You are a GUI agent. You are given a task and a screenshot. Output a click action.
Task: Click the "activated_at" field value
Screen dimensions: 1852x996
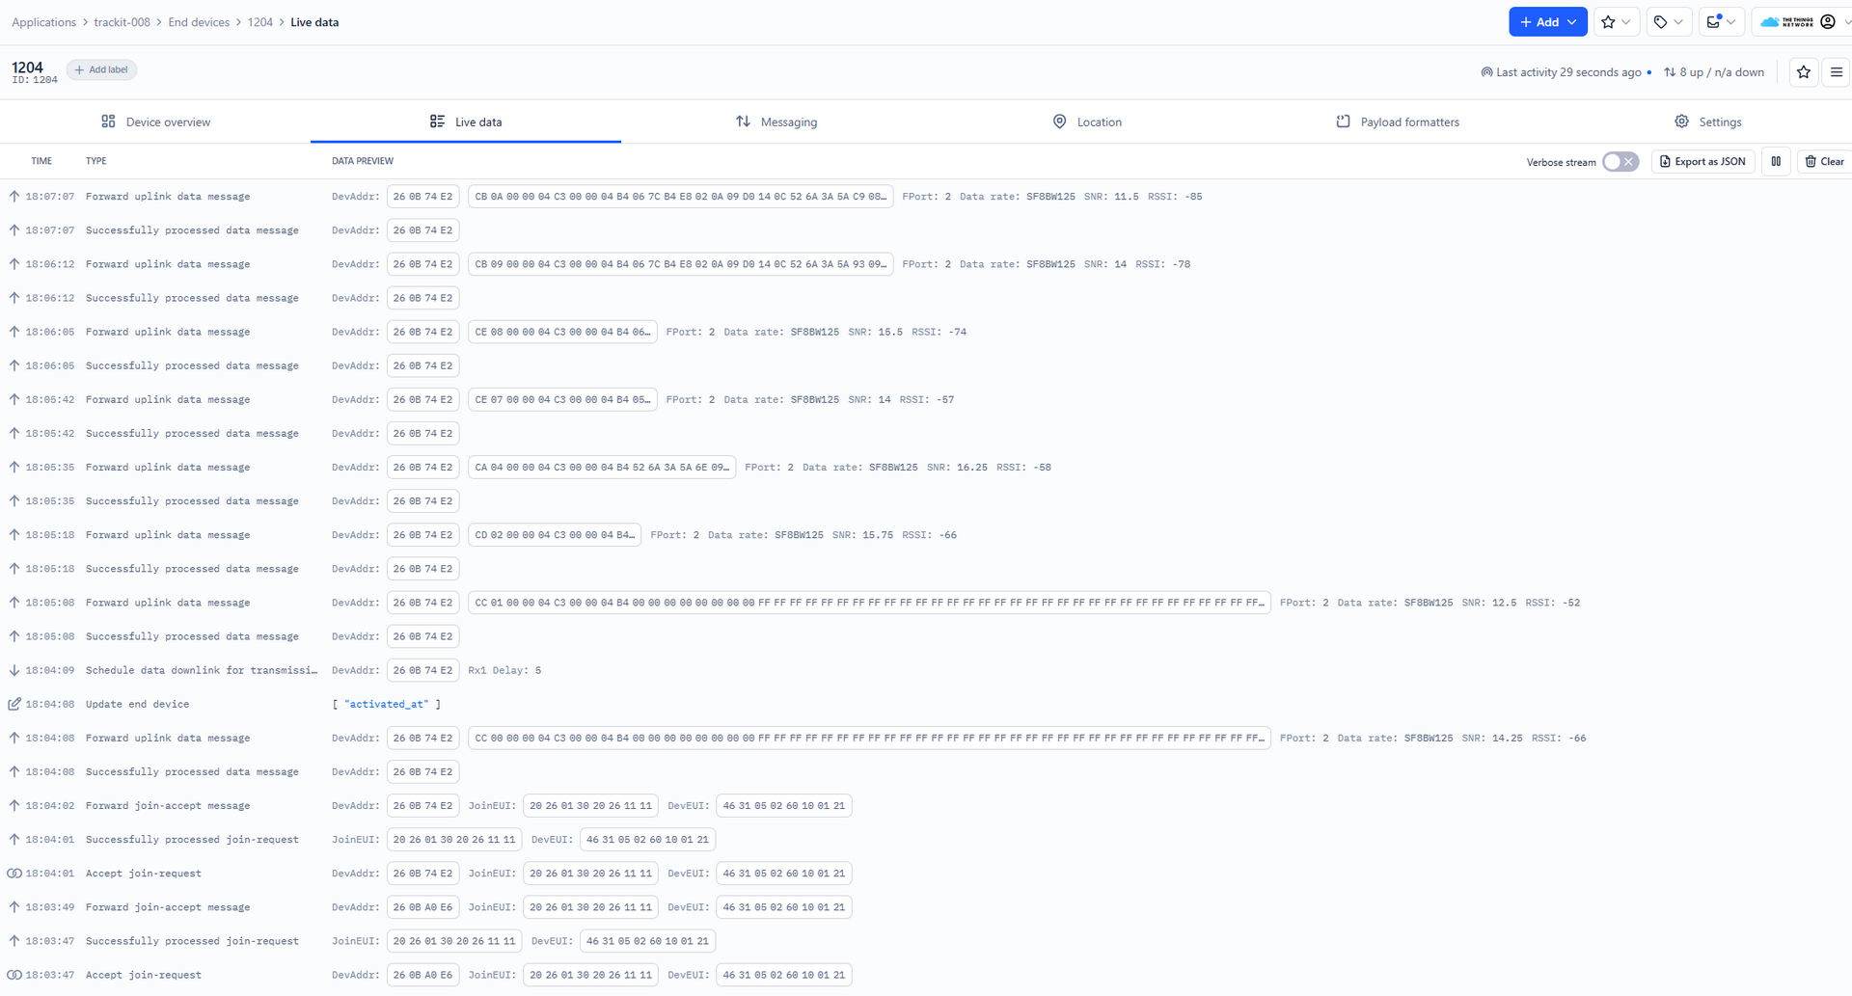point(387,704)
